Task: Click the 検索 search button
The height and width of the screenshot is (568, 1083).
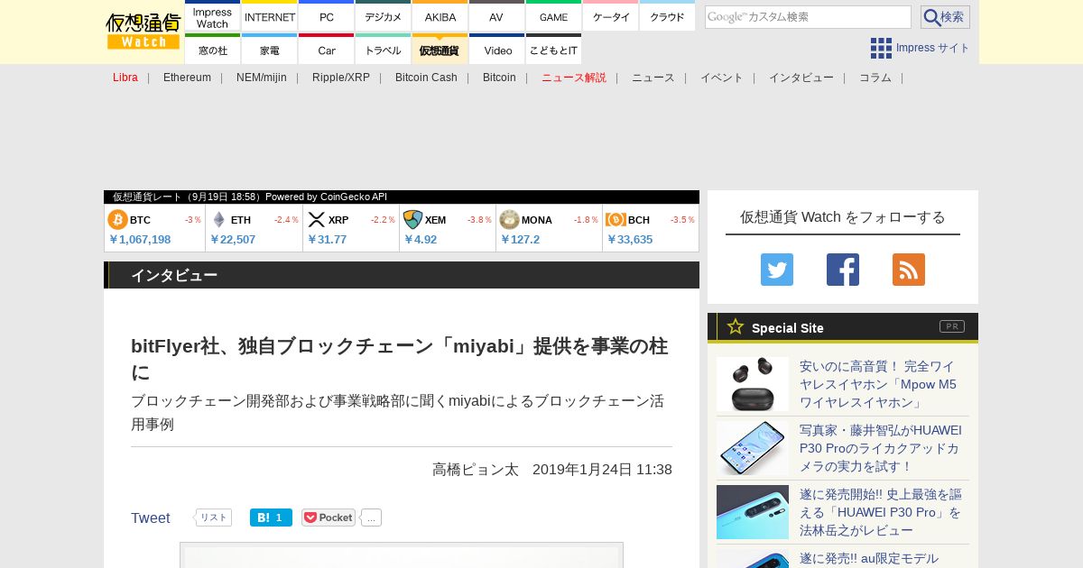Action: pyautogui.click(x=945, y=17)
